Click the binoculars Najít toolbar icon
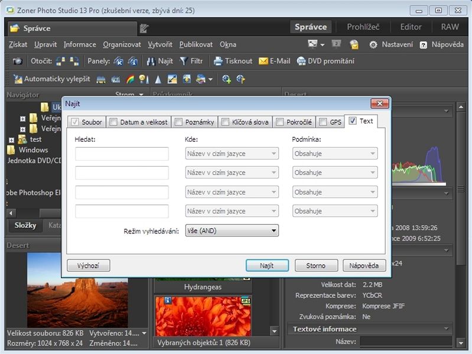 coord(151,61)
